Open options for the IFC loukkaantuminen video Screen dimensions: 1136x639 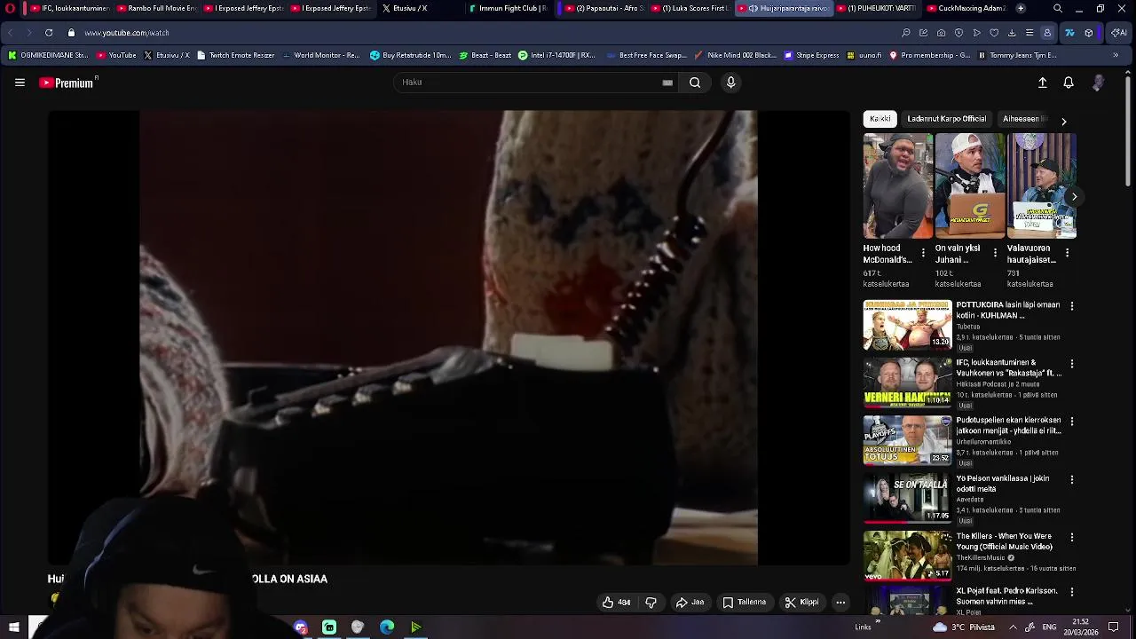1071,364
